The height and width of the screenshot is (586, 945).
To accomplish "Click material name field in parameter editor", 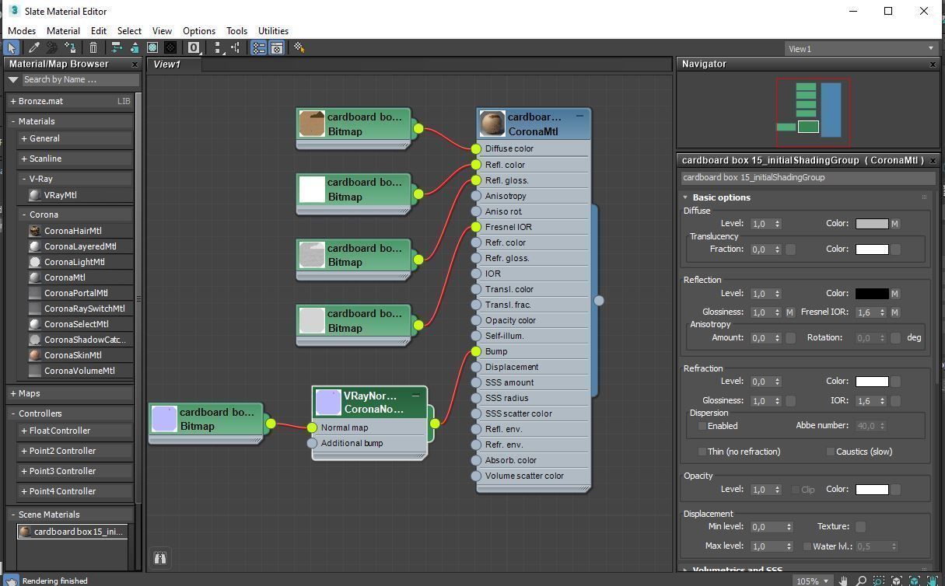I will [x=808, y=177].
